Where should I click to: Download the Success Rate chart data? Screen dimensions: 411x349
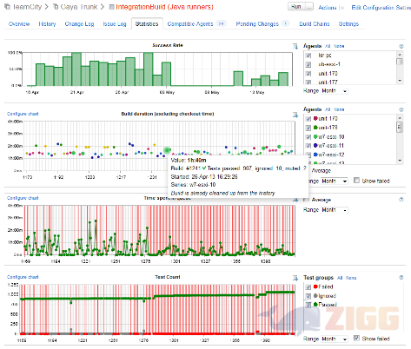tap(295, 46)
